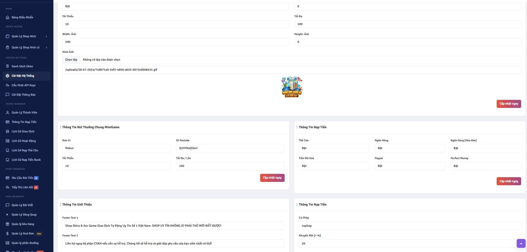Open the Thẻ Cào status dropdown
Screen dimensions: 527x252
coord(334,148)
